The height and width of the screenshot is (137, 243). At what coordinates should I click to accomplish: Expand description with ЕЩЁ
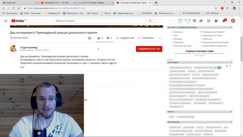(22, 67)
